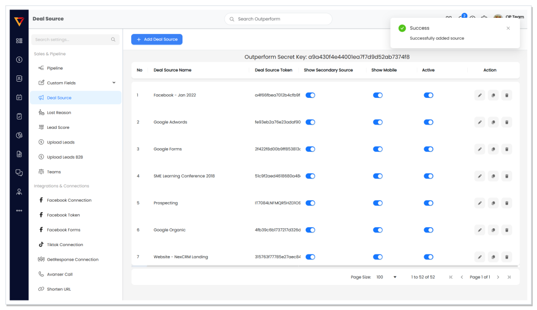The width and height of the screenshot is (537, 310).
Task: Open the dollar deals icon in the left sidebar
Action: [19, 60]
